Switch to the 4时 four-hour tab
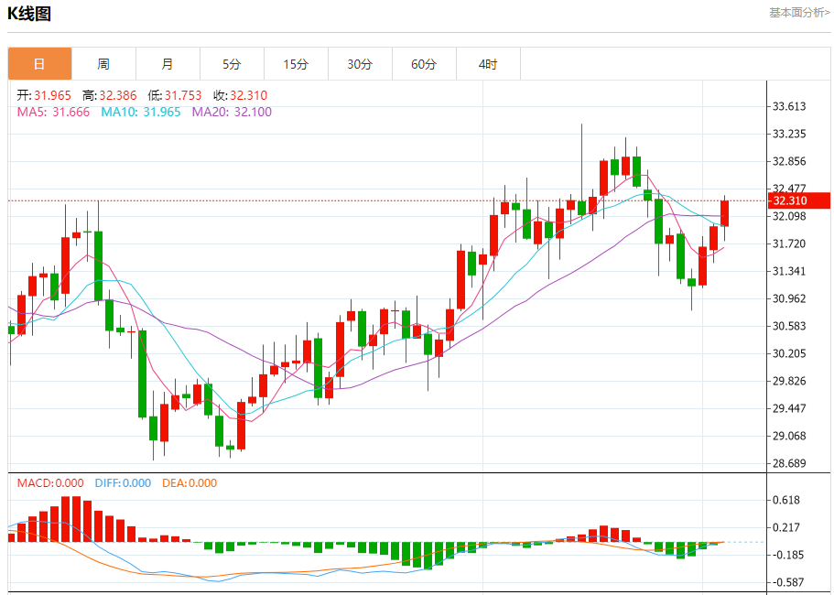The height and width of the screenshot is (595, 834). [488, 64]
